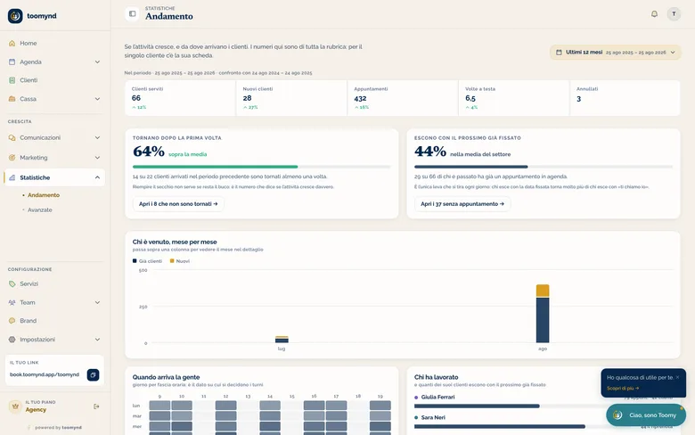Toggle the Nuovi legend swatch

(172, 261)
